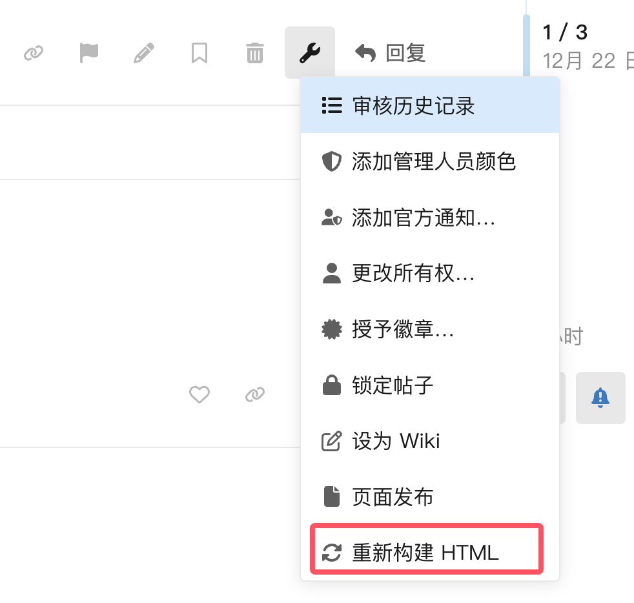Open notification bell dropdown button
The image size is (634, 603).
point(600,398)
